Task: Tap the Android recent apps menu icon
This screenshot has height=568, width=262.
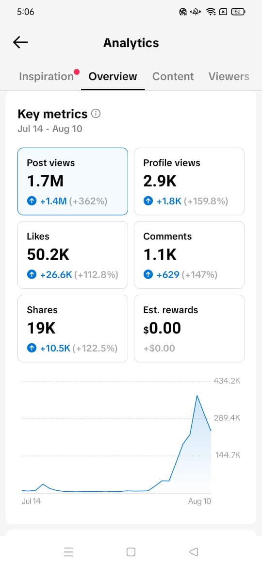Action: (68, 551)
